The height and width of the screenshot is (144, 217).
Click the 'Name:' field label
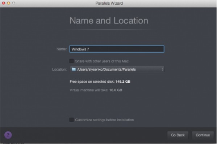(62, 49)
